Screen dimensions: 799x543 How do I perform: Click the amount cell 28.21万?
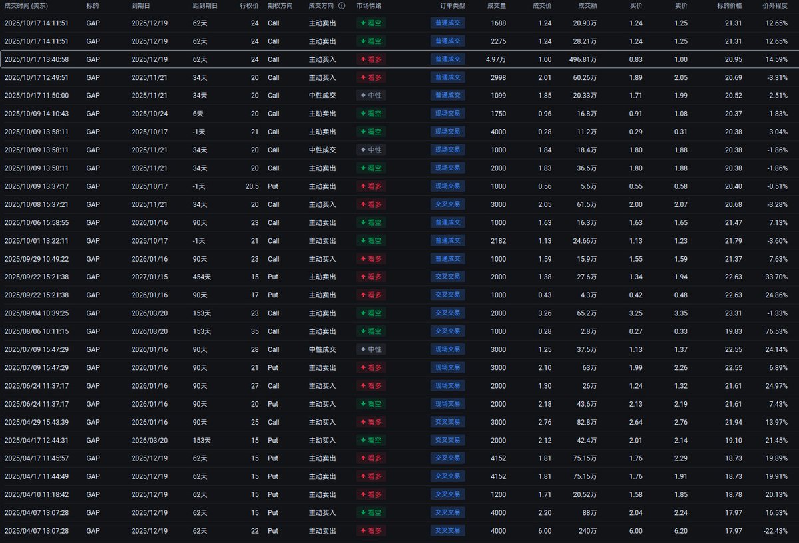(x=585, y=41)
